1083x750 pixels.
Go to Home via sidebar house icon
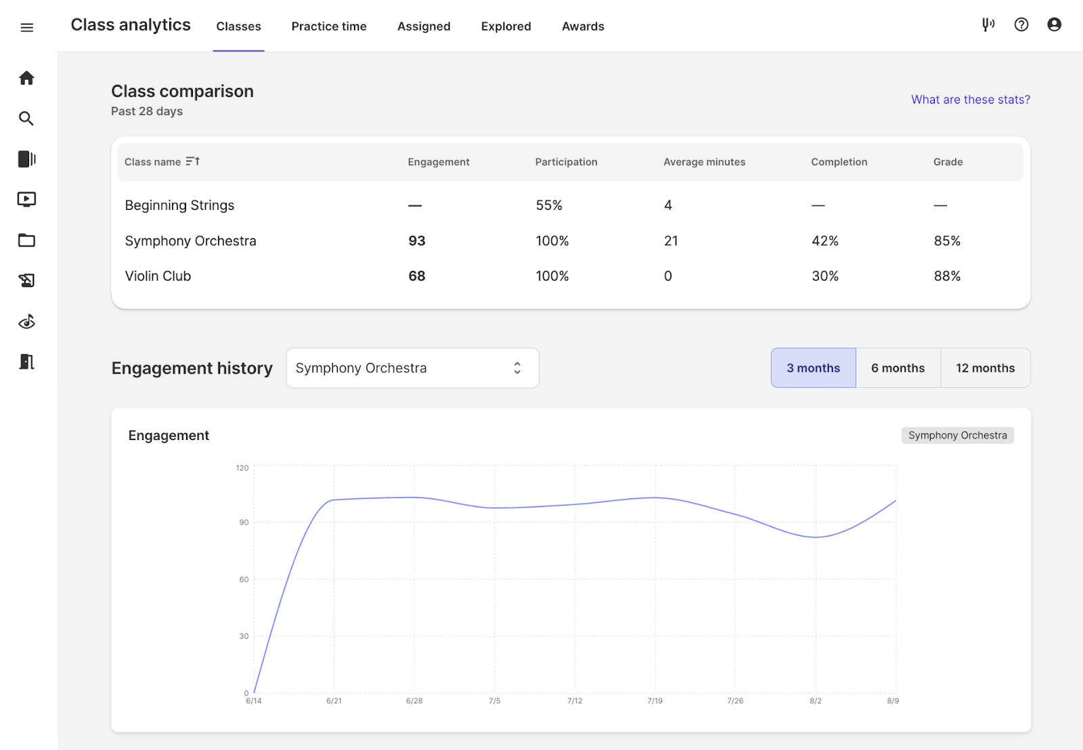pos(26,78)
